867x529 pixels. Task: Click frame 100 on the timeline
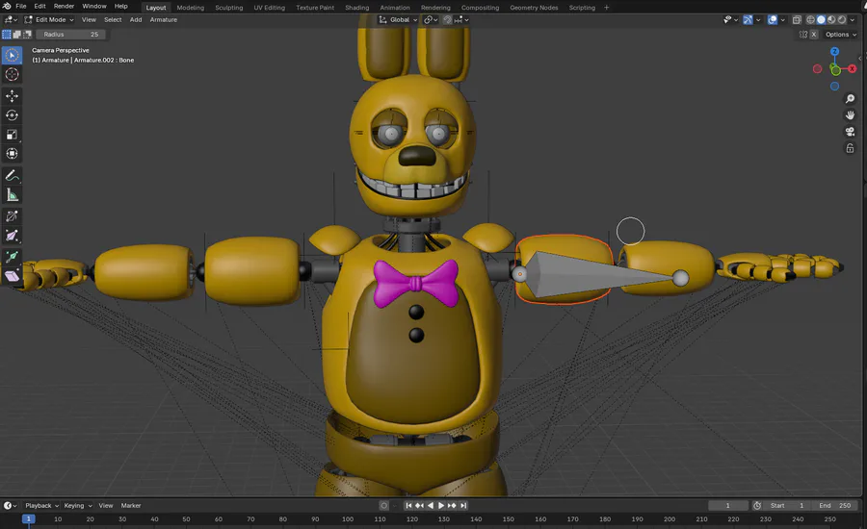tap(347, 519)
